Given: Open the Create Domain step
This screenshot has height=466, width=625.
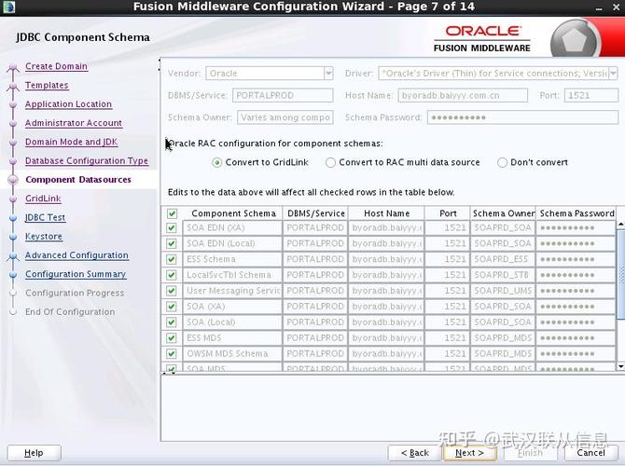Looking at the screenshot, I should point(56,66).
